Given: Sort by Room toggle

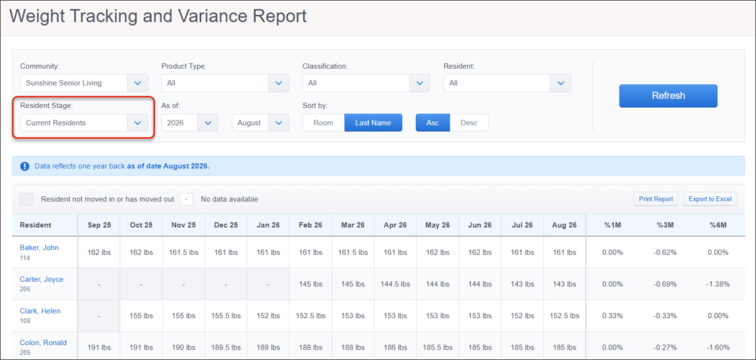Looking at the screenshot, I should pyautogui.click(x=323, y=123).
